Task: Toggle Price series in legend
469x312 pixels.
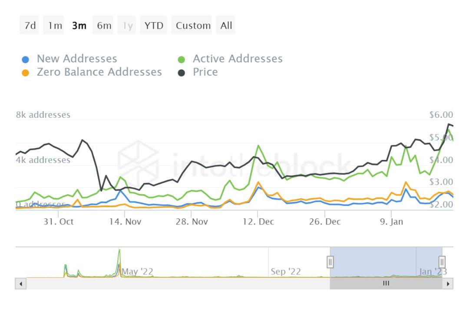Action: [x=205, y=72]
